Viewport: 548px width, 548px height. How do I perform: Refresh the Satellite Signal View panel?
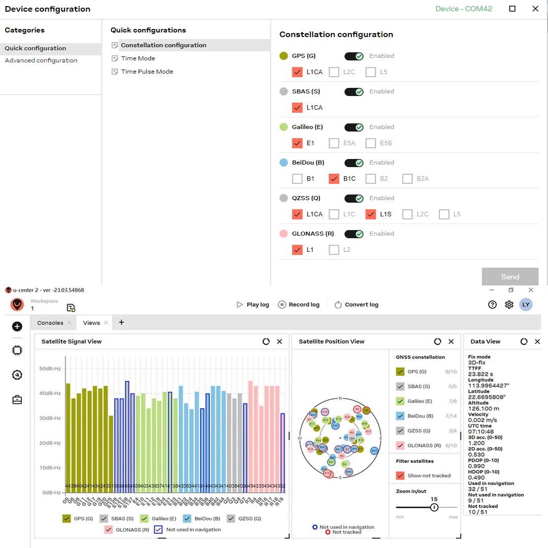pos(266,342)
